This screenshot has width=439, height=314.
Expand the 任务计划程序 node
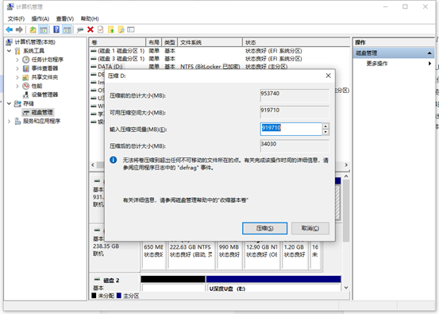17,60
